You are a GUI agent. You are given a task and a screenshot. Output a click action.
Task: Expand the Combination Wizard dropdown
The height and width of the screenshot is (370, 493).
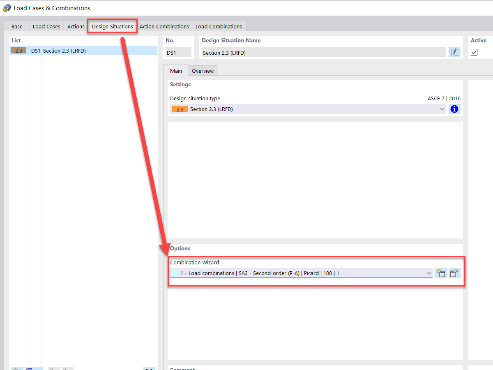tap(428, 273)
